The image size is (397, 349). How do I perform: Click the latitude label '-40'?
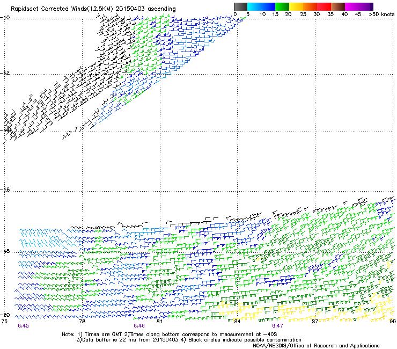(5, 18)
